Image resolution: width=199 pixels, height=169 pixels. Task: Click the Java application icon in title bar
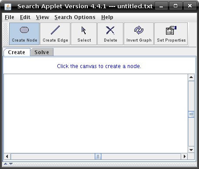pos(8,6)
